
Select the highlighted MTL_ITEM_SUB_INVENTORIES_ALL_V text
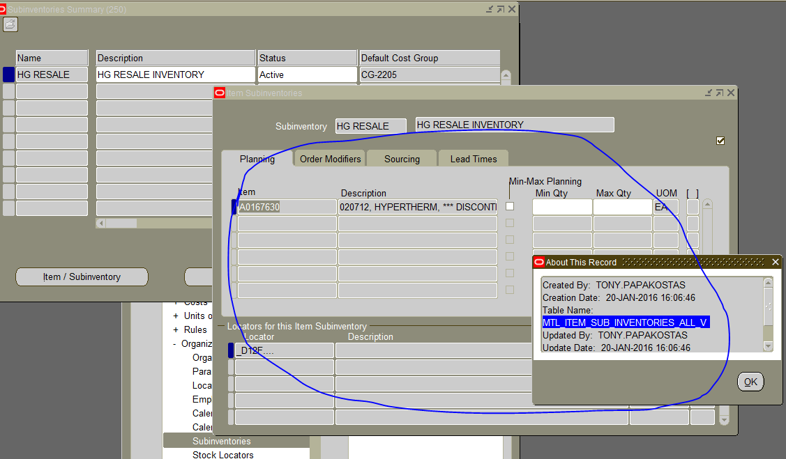point(626,322)
